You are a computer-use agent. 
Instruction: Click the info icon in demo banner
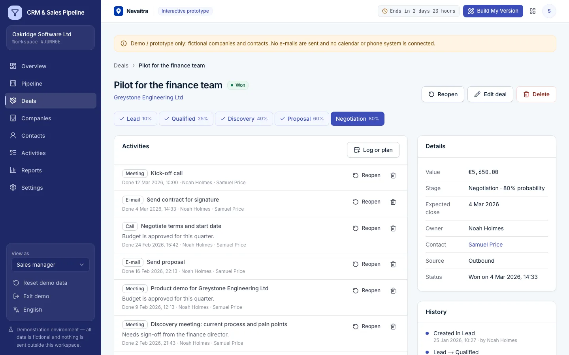pos(123,43)
